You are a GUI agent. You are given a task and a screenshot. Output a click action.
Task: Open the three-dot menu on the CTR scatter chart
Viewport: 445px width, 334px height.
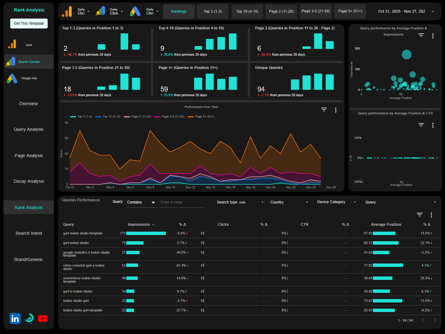click(433, 125)
